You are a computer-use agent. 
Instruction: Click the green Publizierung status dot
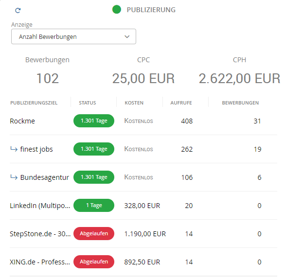[117, 9]
